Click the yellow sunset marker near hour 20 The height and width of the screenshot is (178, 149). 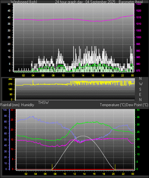[115, 167]
